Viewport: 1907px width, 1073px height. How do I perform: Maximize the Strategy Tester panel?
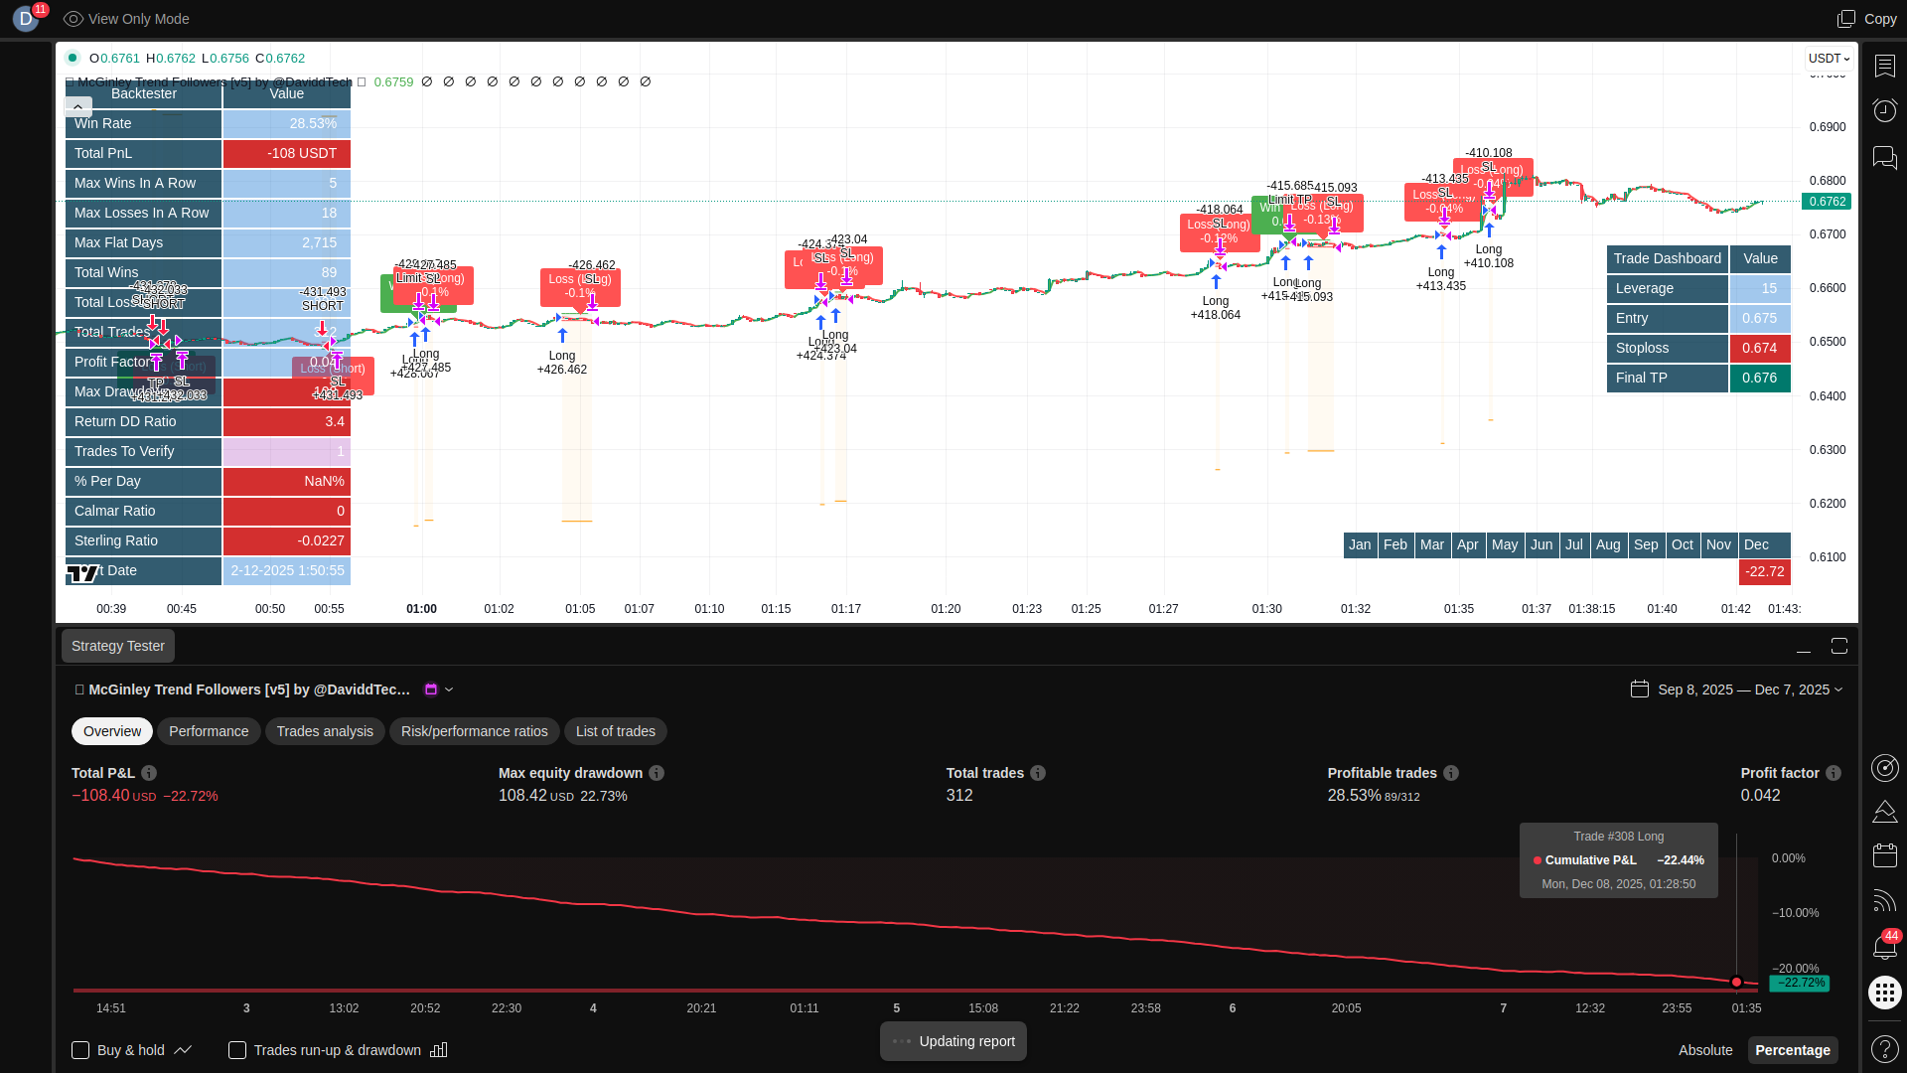click(x=1838, y=646)
